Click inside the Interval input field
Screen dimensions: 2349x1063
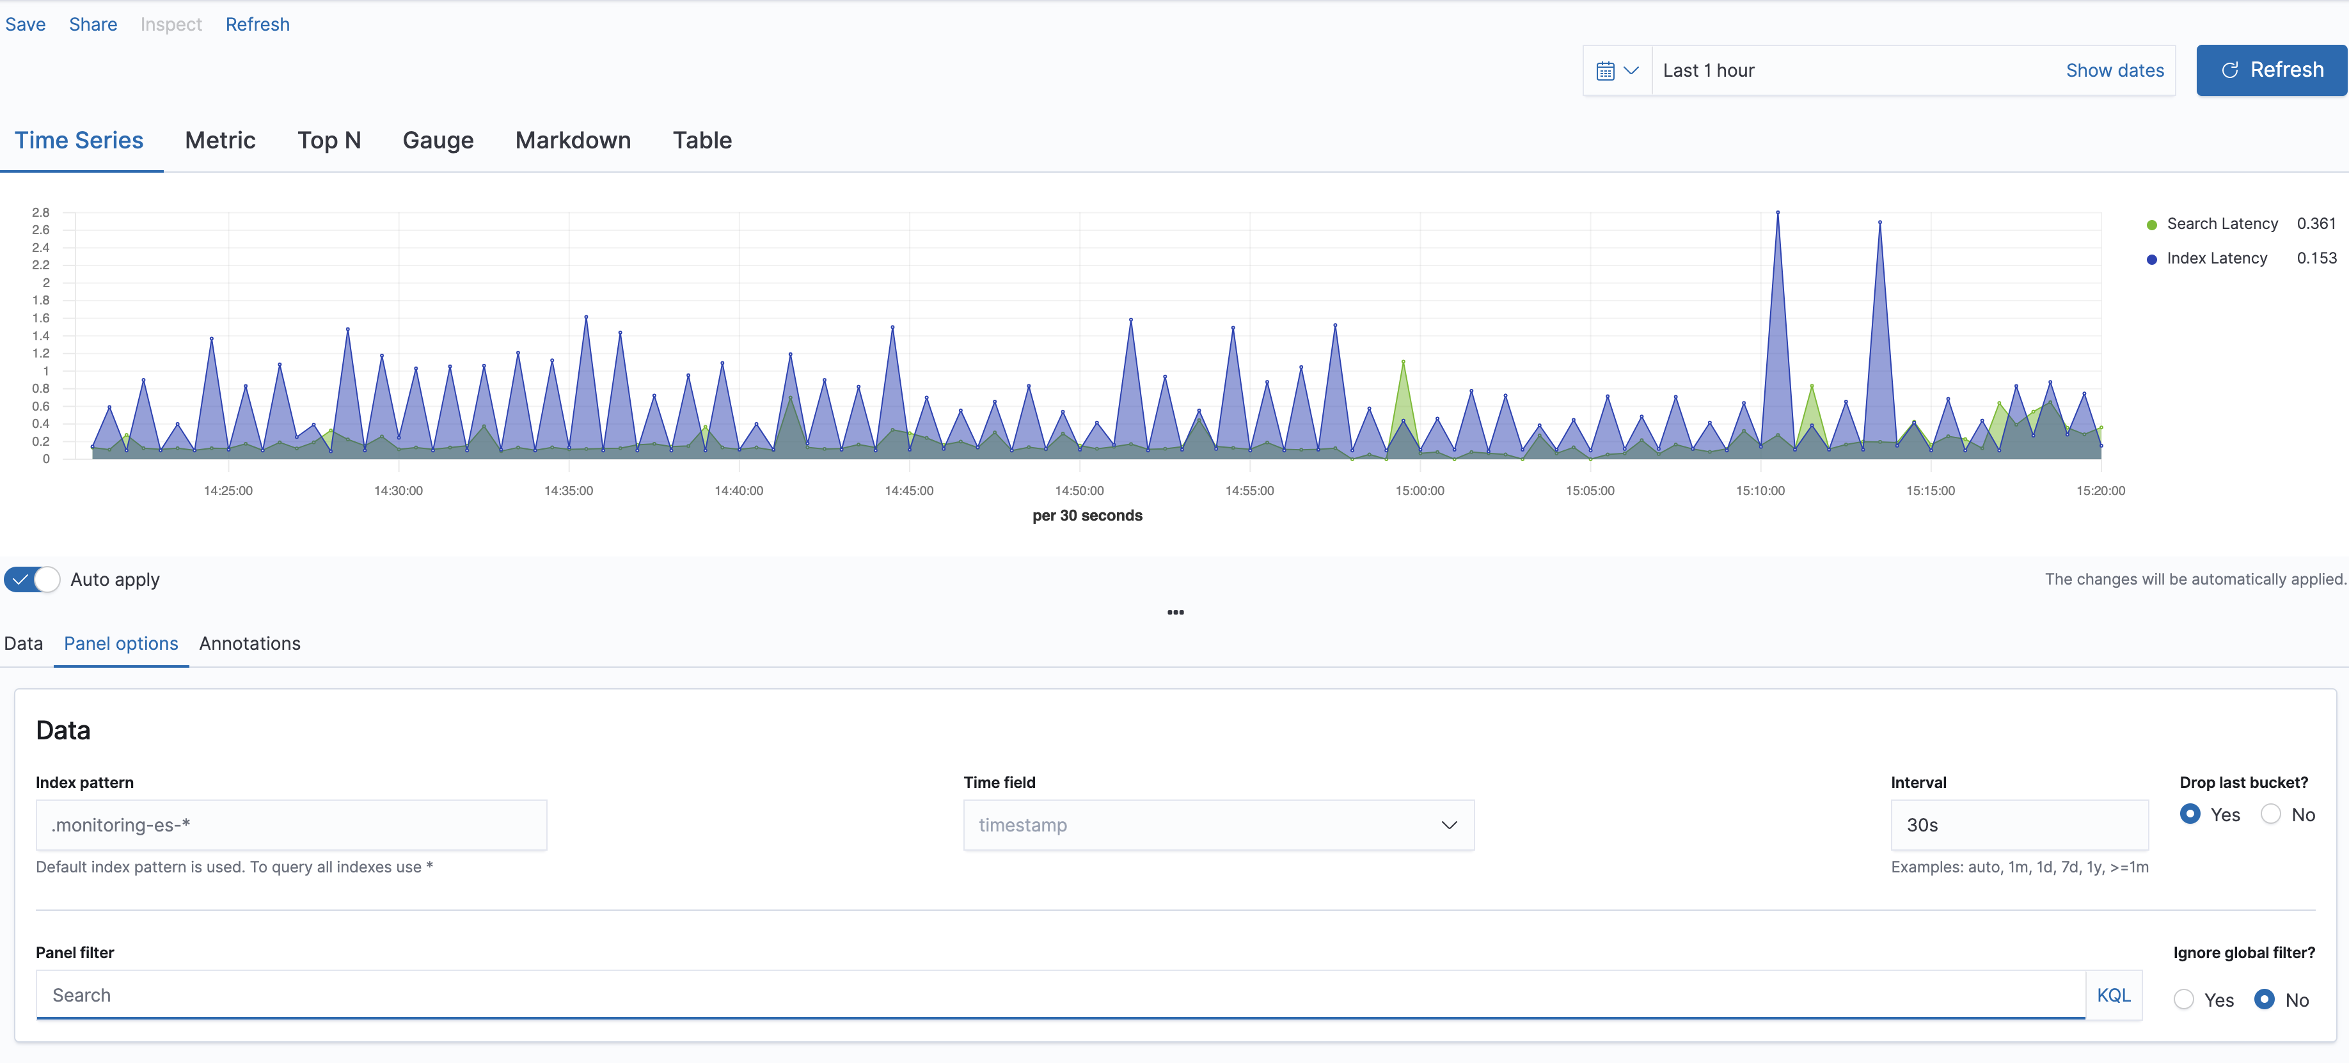pos(2018,825)
